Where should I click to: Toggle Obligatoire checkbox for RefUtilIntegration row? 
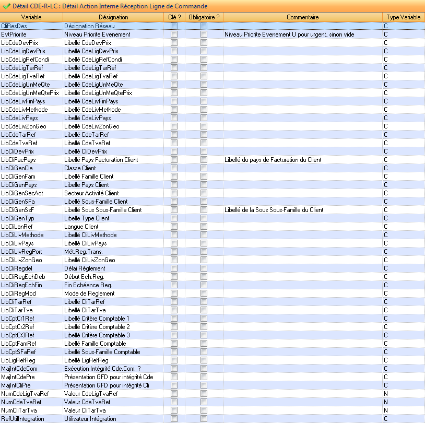[x=204, y=419]
